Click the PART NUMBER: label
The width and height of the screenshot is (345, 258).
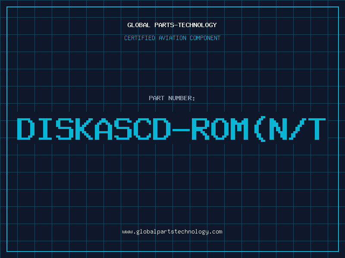(x=172, y=98)
